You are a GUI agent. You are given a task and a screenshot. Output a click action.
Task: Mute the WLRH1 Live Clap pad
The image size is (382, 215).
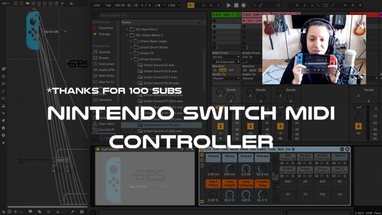pos(317,163)
